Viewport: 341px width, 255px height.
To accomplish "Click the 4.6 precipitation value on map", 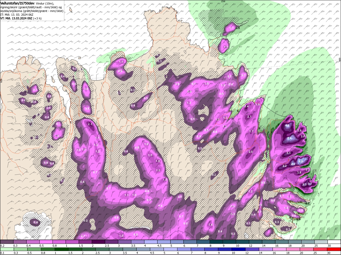I will click(287, 125).
